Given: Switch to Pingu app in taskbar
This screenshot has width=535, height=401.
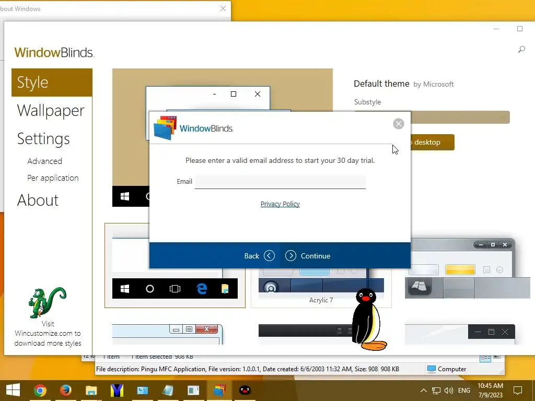Looking at the screenshot, I should (245, 391).
